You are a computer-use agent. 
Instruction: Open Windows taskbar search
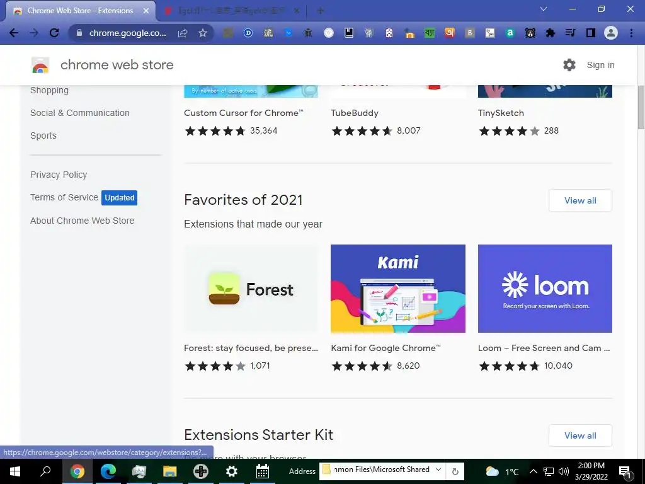tap(45, 471)
